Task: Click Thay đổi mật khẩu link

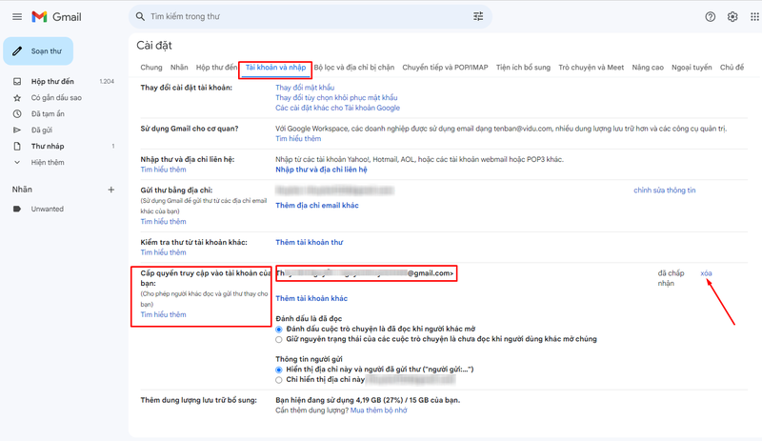Action: 305,88
